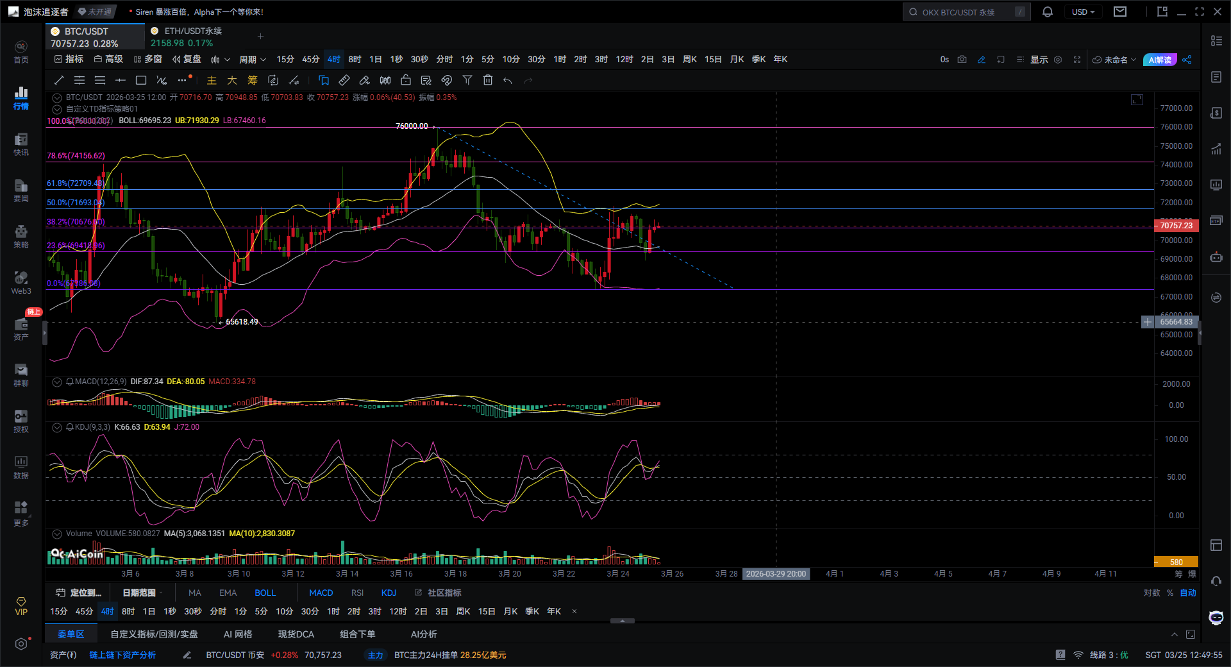
Task: Open the 策略 sidebar section
Action: tap(21, 236)
